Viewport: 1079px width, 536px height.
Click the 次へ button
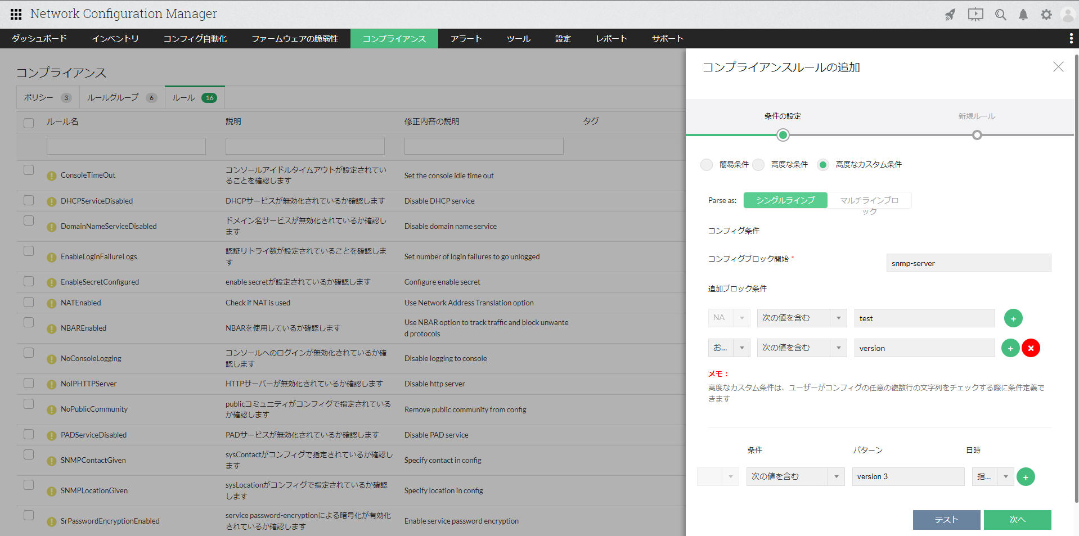(1017, 520)
